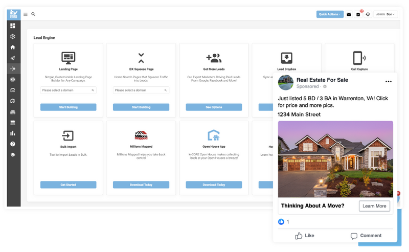Open the graduation cap training icon

(x=13, y=155)
